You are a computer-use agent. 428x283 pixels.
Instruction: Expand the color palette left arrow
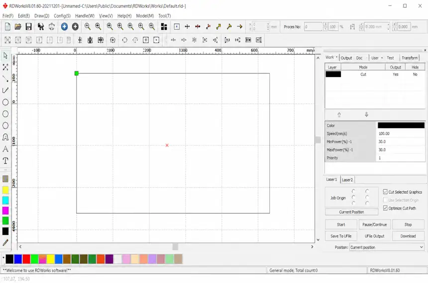point(3,257)
